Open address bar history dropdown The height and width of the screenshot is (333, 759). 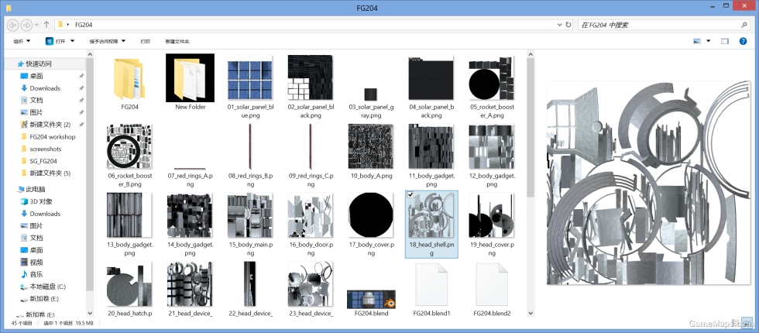[559, 25]
